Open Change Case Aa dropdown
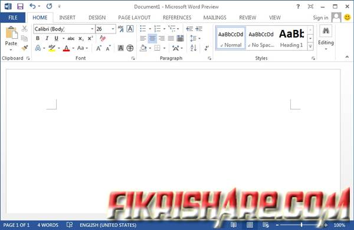The height and width of the screenshot is (230, 354). [x=83, y=48]
